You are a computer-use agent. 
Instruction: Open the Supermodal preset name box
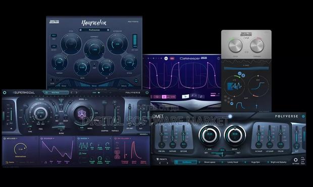coord(56,93)
